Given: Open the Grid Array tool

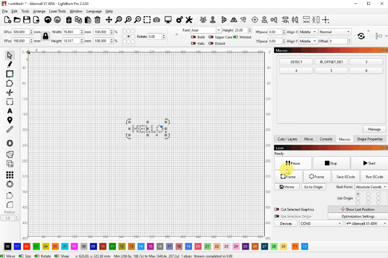Looking at the screenshot, I should pos(10,175).
